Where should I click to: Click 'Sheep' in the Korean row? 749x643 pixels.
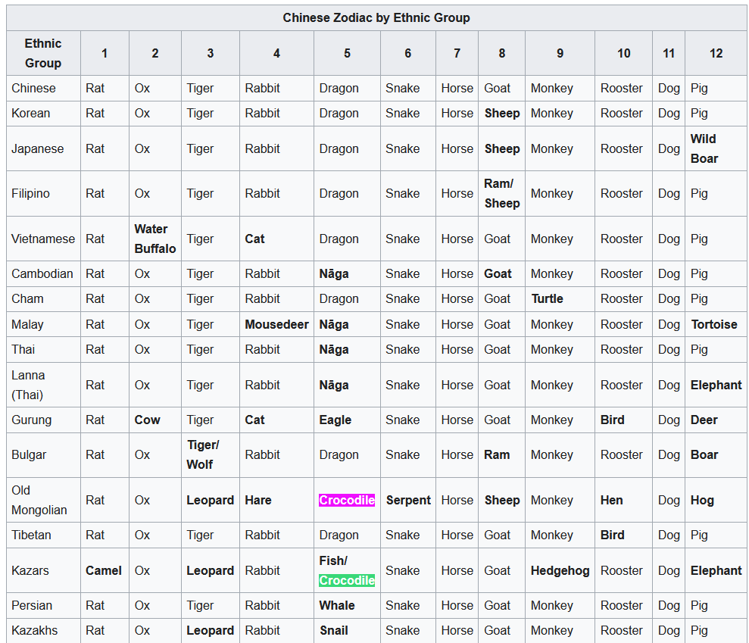coord(502,113)
